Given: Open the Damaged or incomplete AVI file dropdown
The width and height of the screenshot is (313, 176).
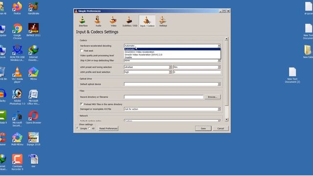Looking at the screenshot, I should coord(172,109).
